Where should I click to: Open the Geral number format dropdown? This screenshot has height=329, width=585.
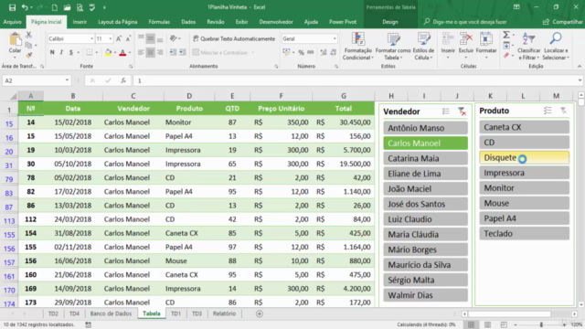point(335,38)
